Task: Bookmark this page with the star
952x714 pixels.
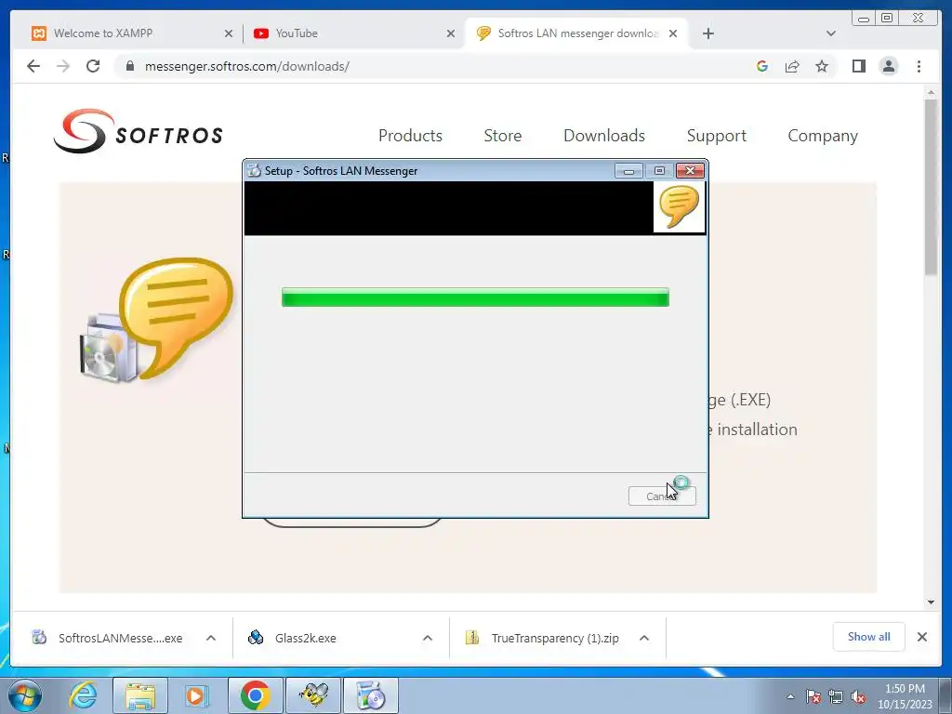Action: tap(822, 66)
